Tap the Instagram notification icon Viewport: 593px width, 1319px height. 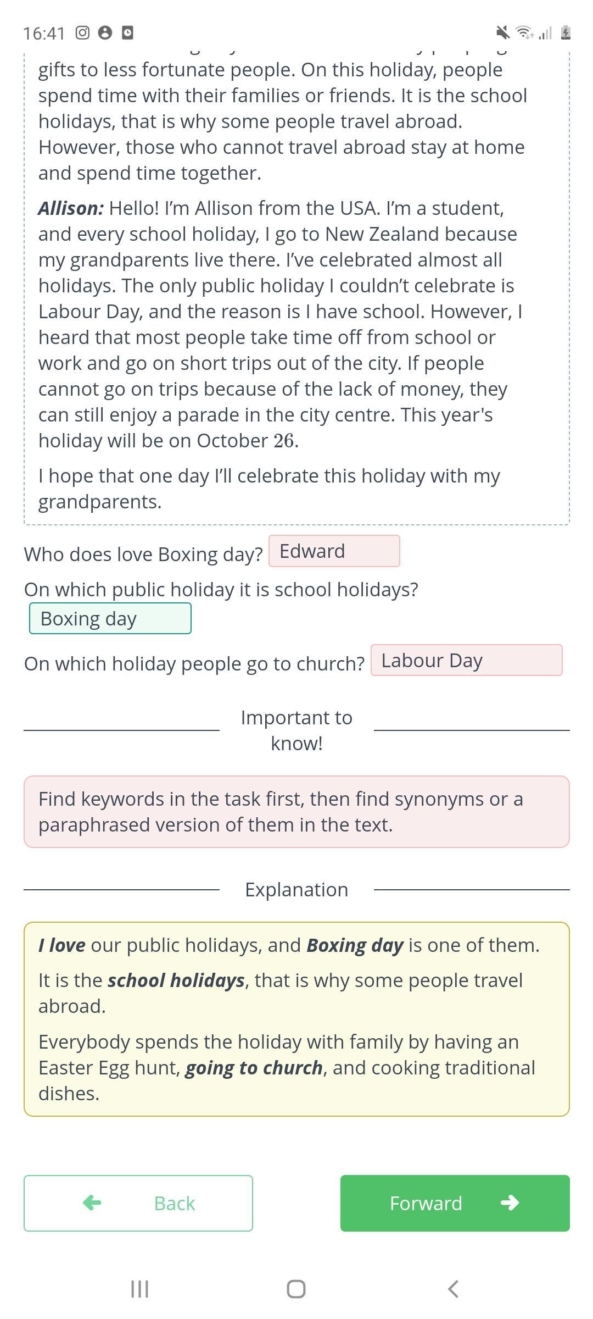pyautogui.click(x=82, y=33)
